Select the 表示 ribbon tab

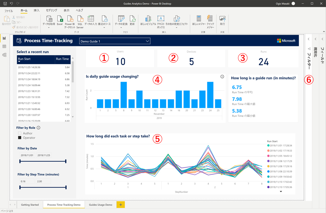tap(66, 10)
